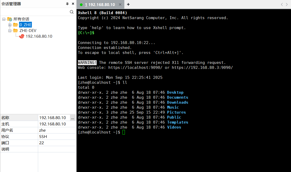The height and width of the screenshot is (172, 291).
Task: Collapse the 所有会话 root node
Action: 4,19
